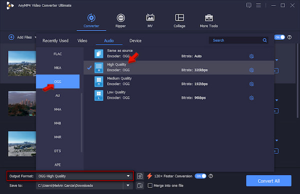
Task: Click the Low Quality preset icon
Action: 98,95
